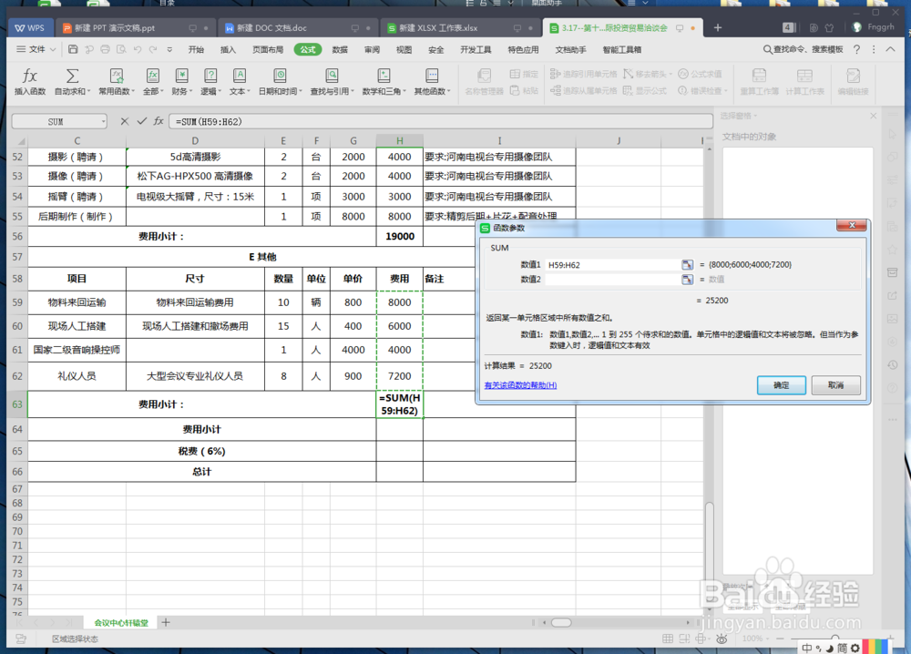Switch to 数据 ribbon tab
The height and width of the screenshot is (654, 911).
pyautogui.click(x=340, y=50)
